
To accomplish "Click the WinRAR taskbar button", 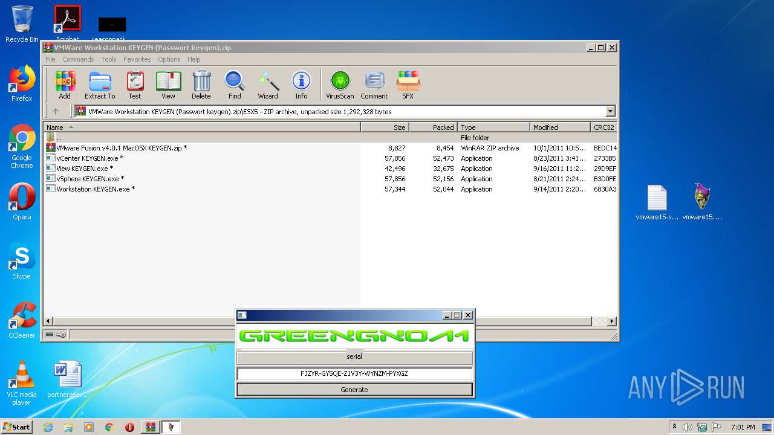I will click(151, 427).
